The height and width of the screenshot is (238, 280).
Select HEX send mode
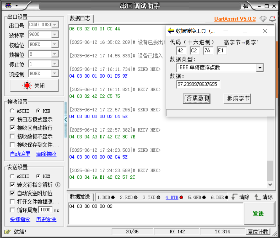[43, 176]
